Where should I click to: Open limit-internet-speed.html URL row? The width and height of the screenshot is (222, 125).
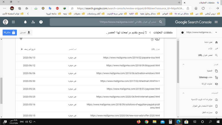tap(90, 97)
